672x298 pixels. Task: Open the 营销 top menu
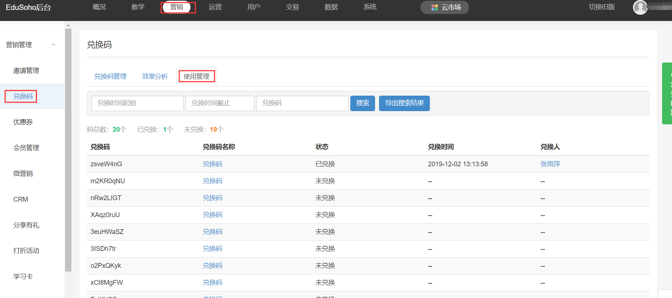(177, 7)
